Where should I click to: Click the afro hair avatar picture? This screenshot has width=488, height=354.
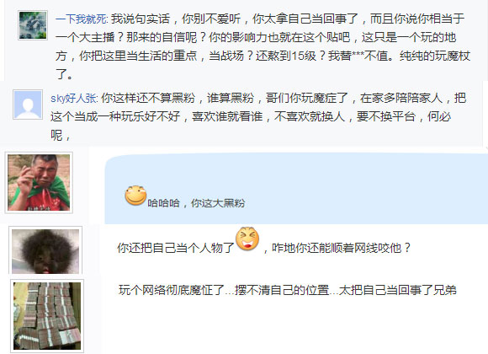click(45, 250)
